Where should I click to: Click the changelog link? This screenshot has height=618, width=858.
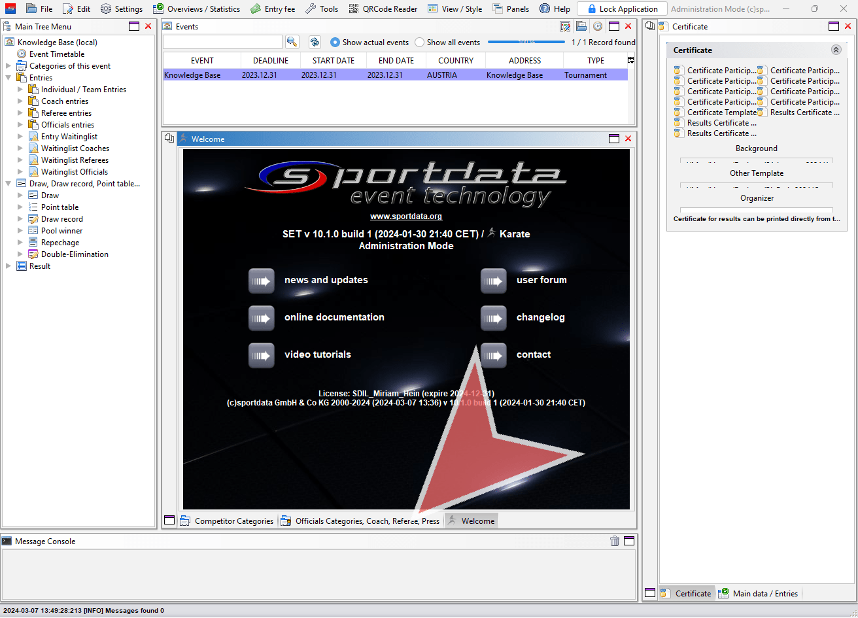pyautogui.click(x=541, y=317)
